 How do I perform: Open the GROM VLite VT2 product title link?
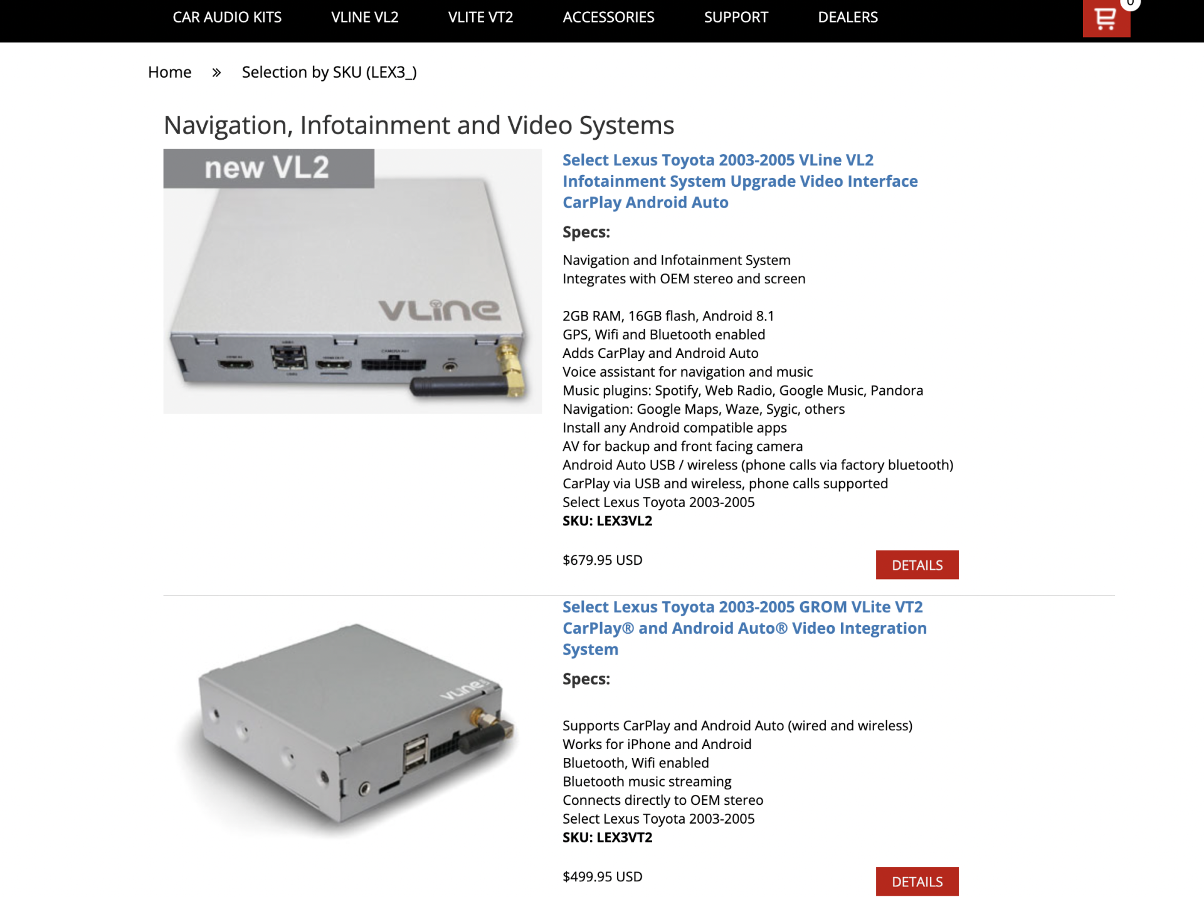point(744,628)
